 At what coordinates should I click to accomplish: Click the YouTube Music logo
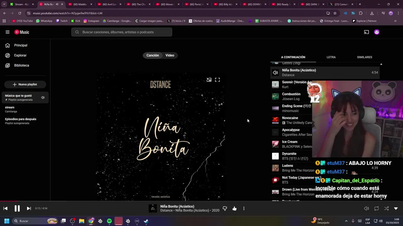click(22, 32)
